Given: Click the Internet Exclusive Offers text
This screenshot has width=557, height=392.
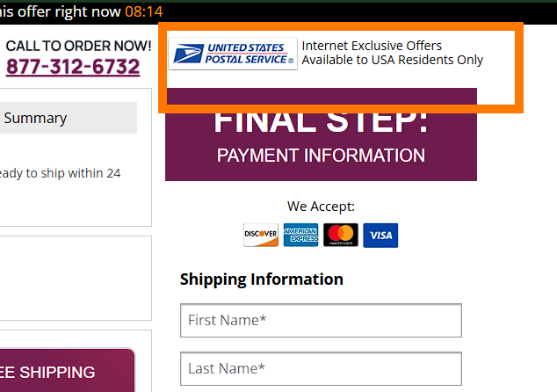Looking at the screenshot, I should tap(372, 46).
